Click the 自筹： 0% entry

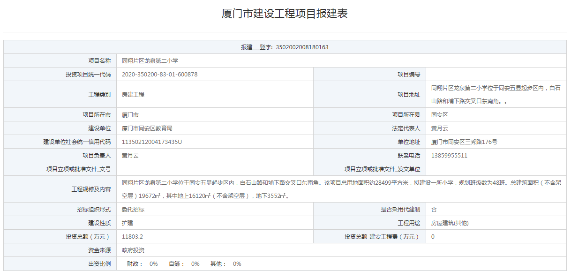[184, 264]
